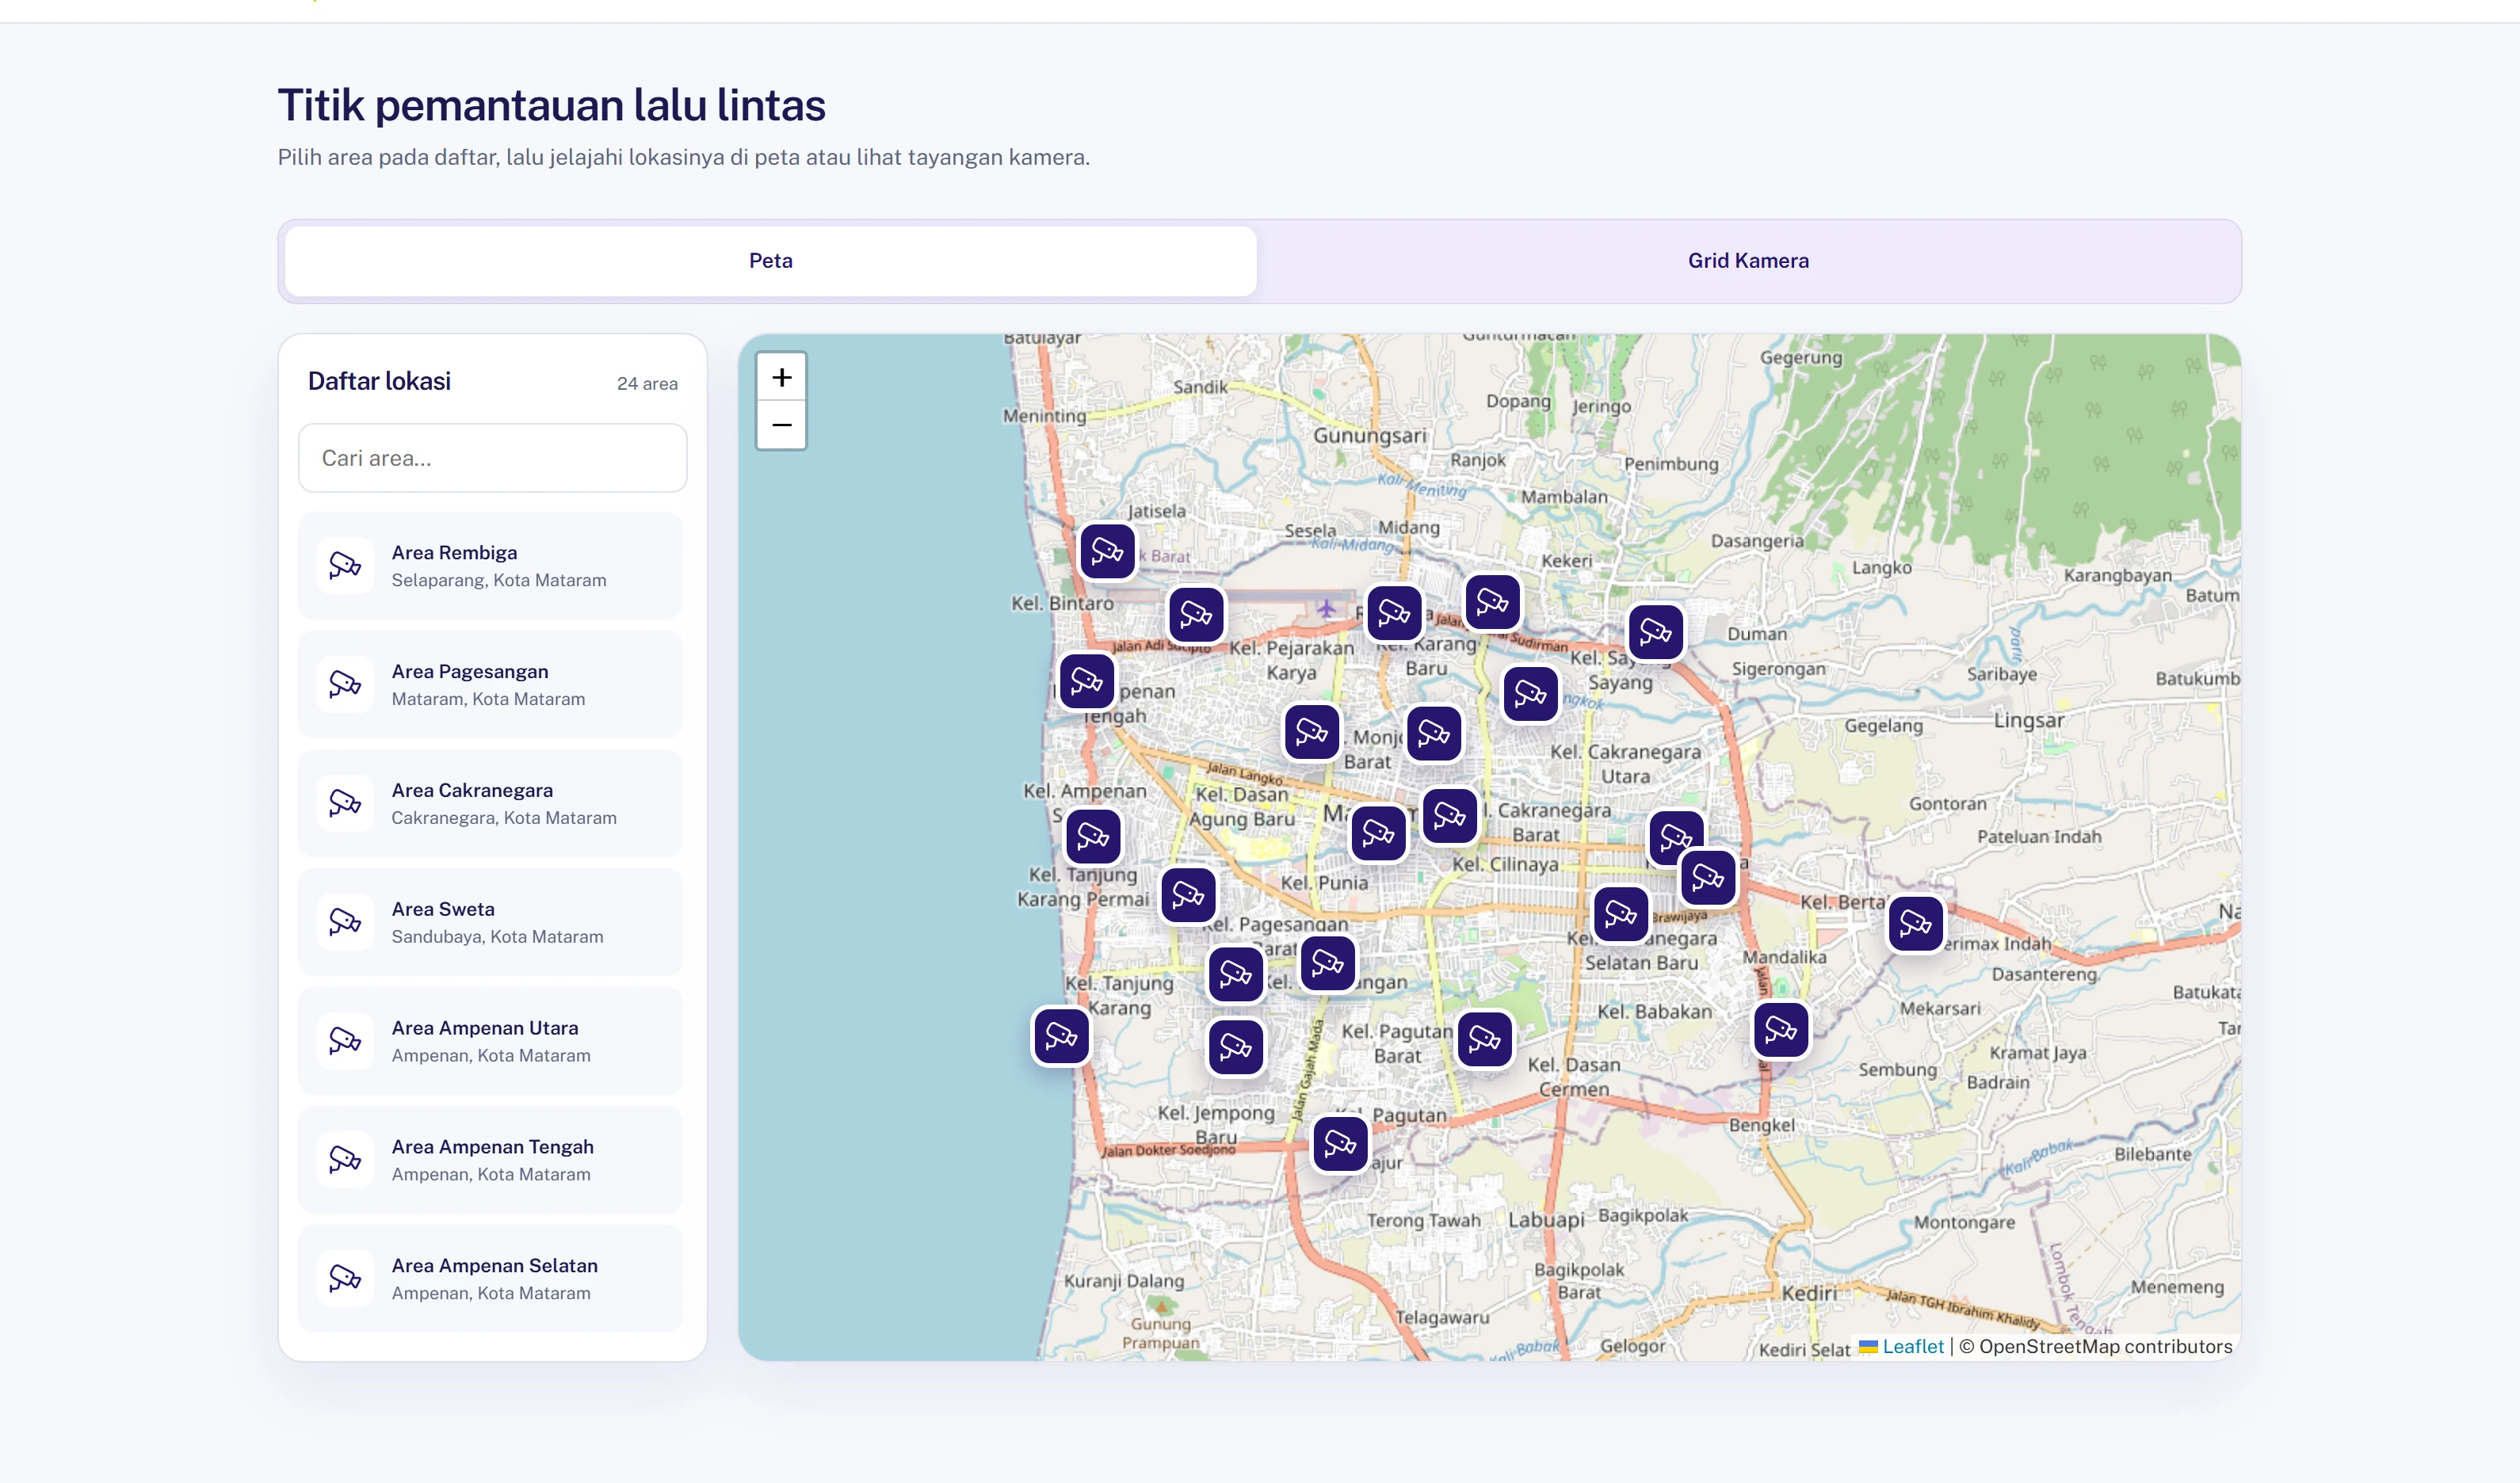Open the Grid Kamera tab
The image size is (2520, 1483).
click(1747, 261)
